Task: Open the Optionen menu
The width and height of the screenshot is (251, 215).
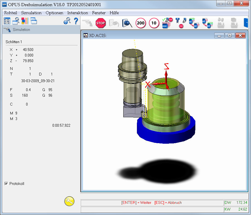Action: (x=55, y=13)
